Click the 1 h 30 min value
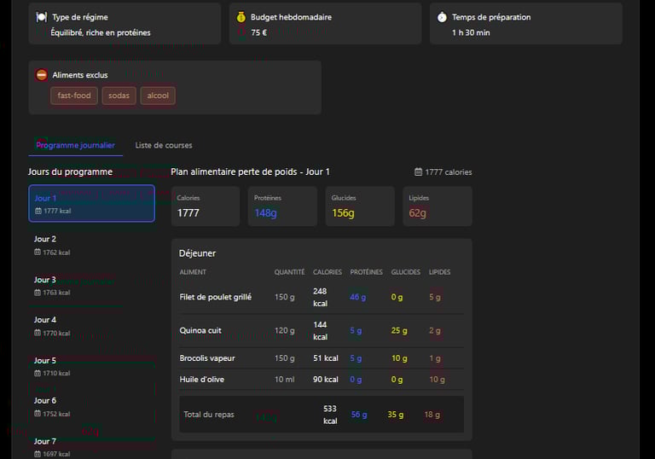655x459 pixels. coord(471,32)
